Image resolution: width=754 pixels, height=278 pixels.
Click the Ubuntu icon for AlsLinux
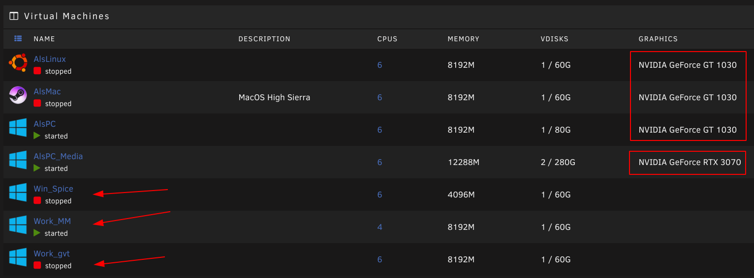point(18,63)
